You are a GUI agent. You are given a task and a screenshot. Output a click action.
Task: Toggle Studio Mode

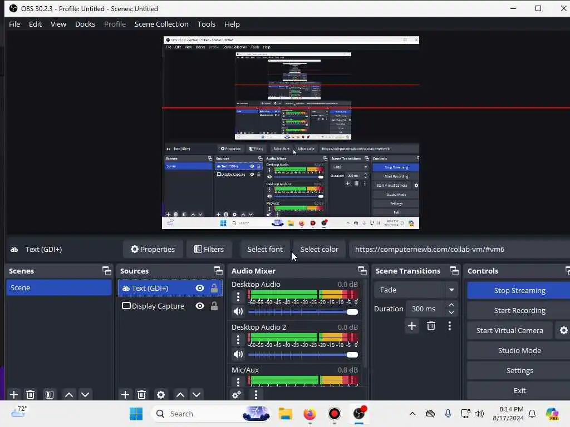click(x=519, y=350)
